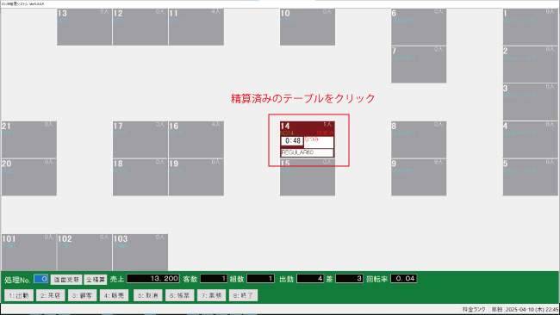Select VIP table 6 tile

(x=419, y=28)
